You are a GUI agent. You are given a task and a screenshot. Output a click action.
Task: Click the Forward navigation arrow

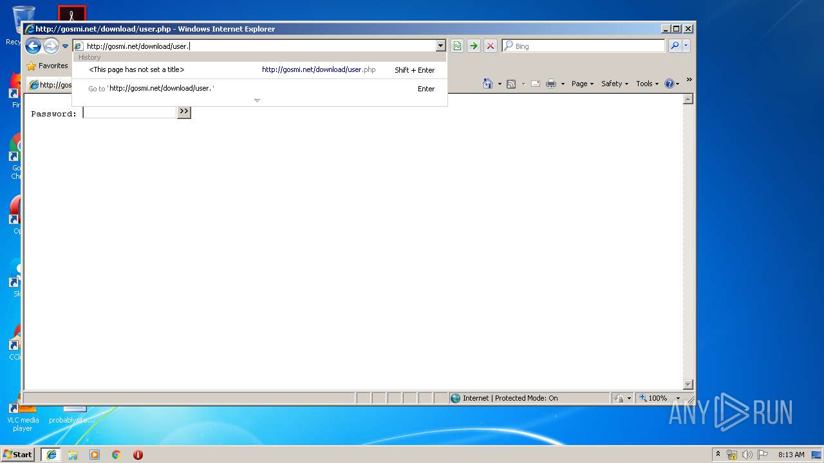click(x=51, y=46)
